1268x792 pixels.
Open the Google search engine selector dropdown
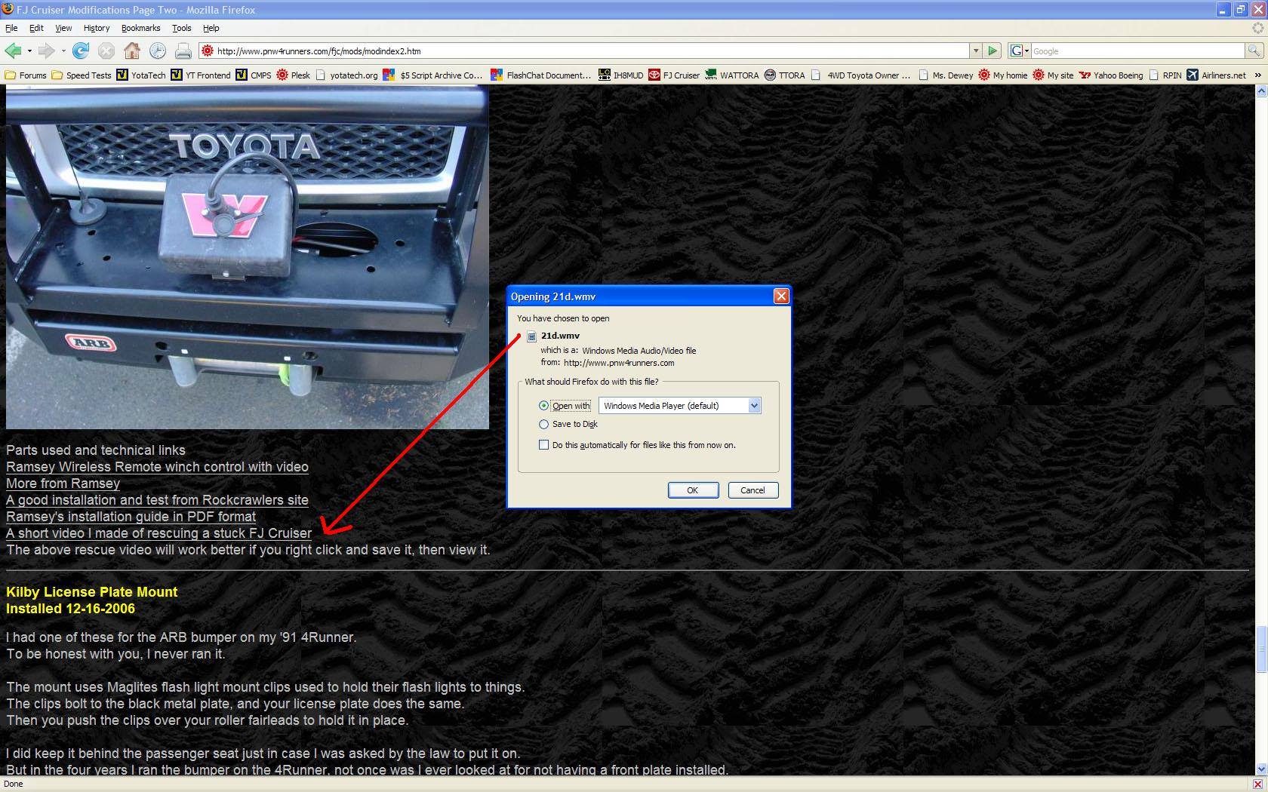tap(1020, 51)
